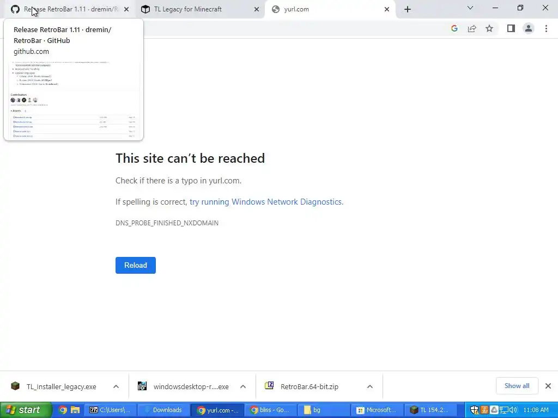Screen dimensions: 558x418
Task: Switch to the Release RetroBar GitHub tab
Action: [x=70, y=9]
